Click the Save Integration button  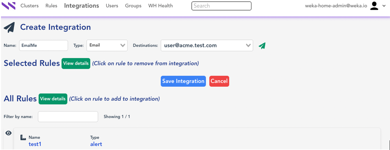pos(183,81)
